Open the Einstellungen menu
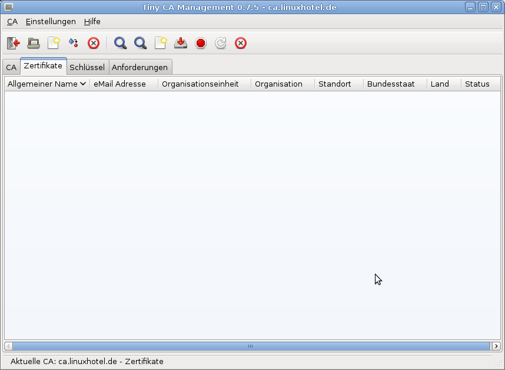 [51, 21]
